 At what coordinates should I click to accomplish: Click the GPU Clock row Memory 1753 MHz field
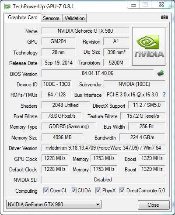click(x=104, y=158)
